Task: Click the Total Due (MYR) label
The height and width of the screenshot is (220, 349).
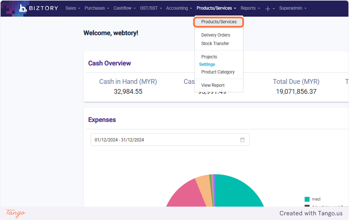Action: (x=296, y=82)
